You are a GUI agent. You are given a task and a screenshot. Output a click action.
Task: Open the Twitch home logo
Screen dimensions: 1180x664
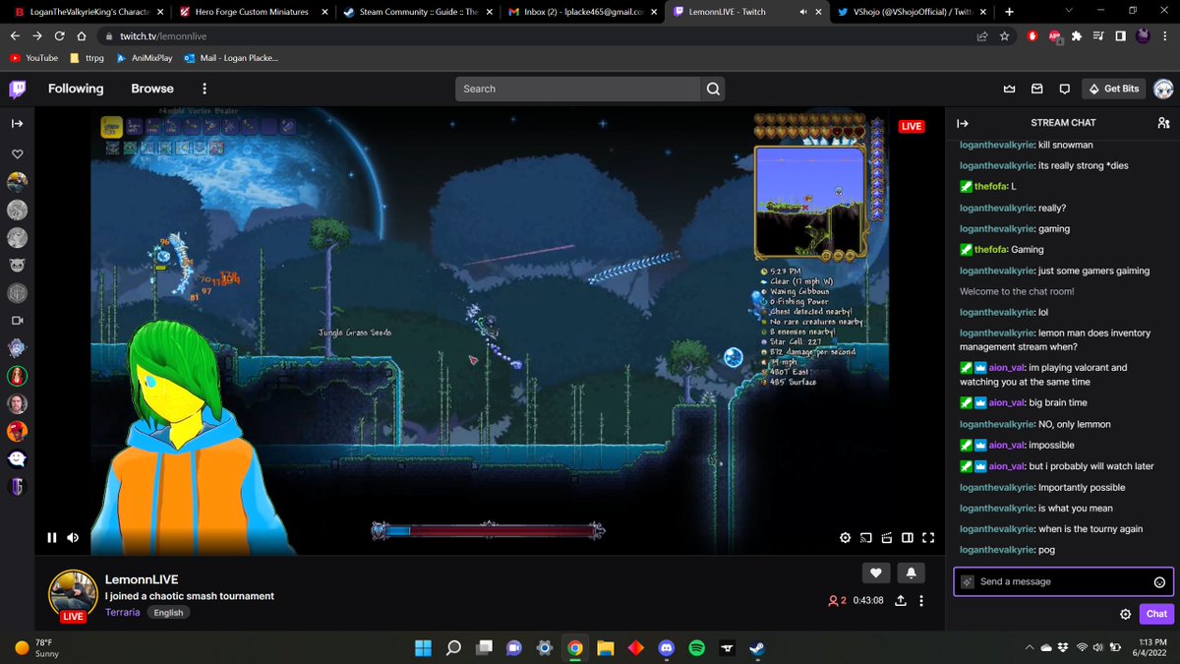[18, 89]
